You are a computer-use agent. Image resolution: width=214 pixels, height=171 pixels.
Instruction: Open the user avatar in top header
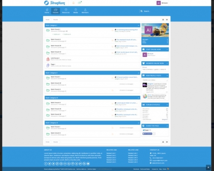tap(158, 3)
